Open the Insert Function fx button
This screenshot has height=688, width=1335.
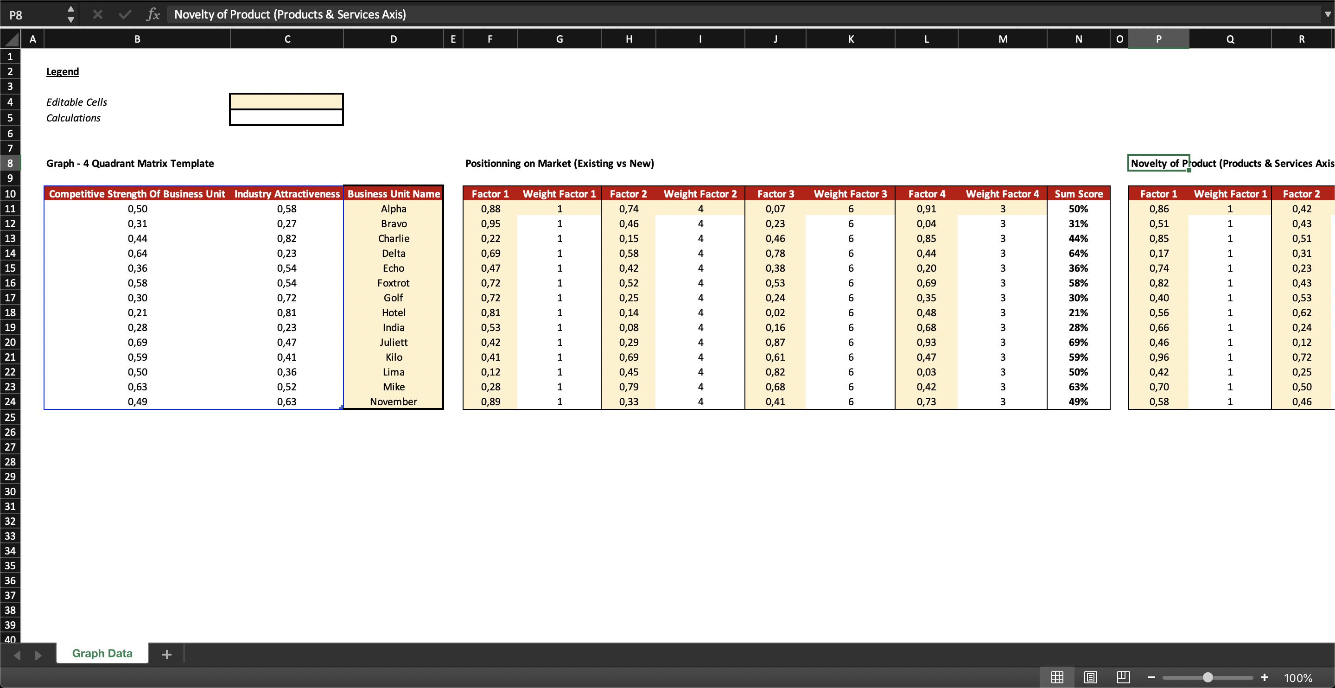coord(153,14)
